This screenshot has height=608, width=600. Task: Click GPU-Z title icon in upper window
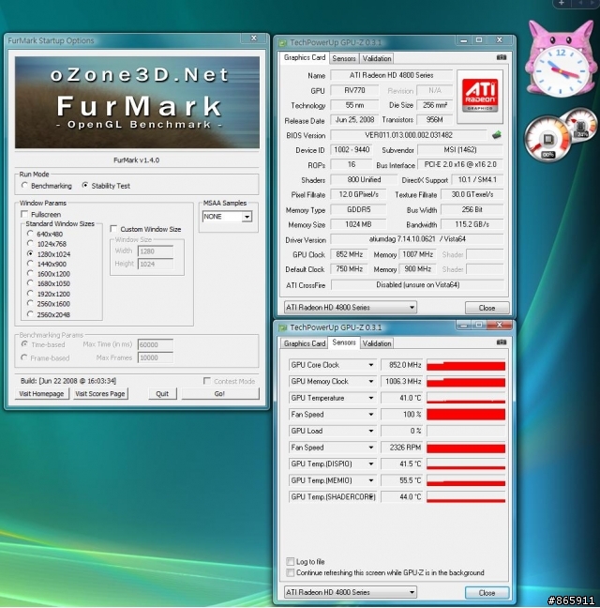tap(283, 42)
